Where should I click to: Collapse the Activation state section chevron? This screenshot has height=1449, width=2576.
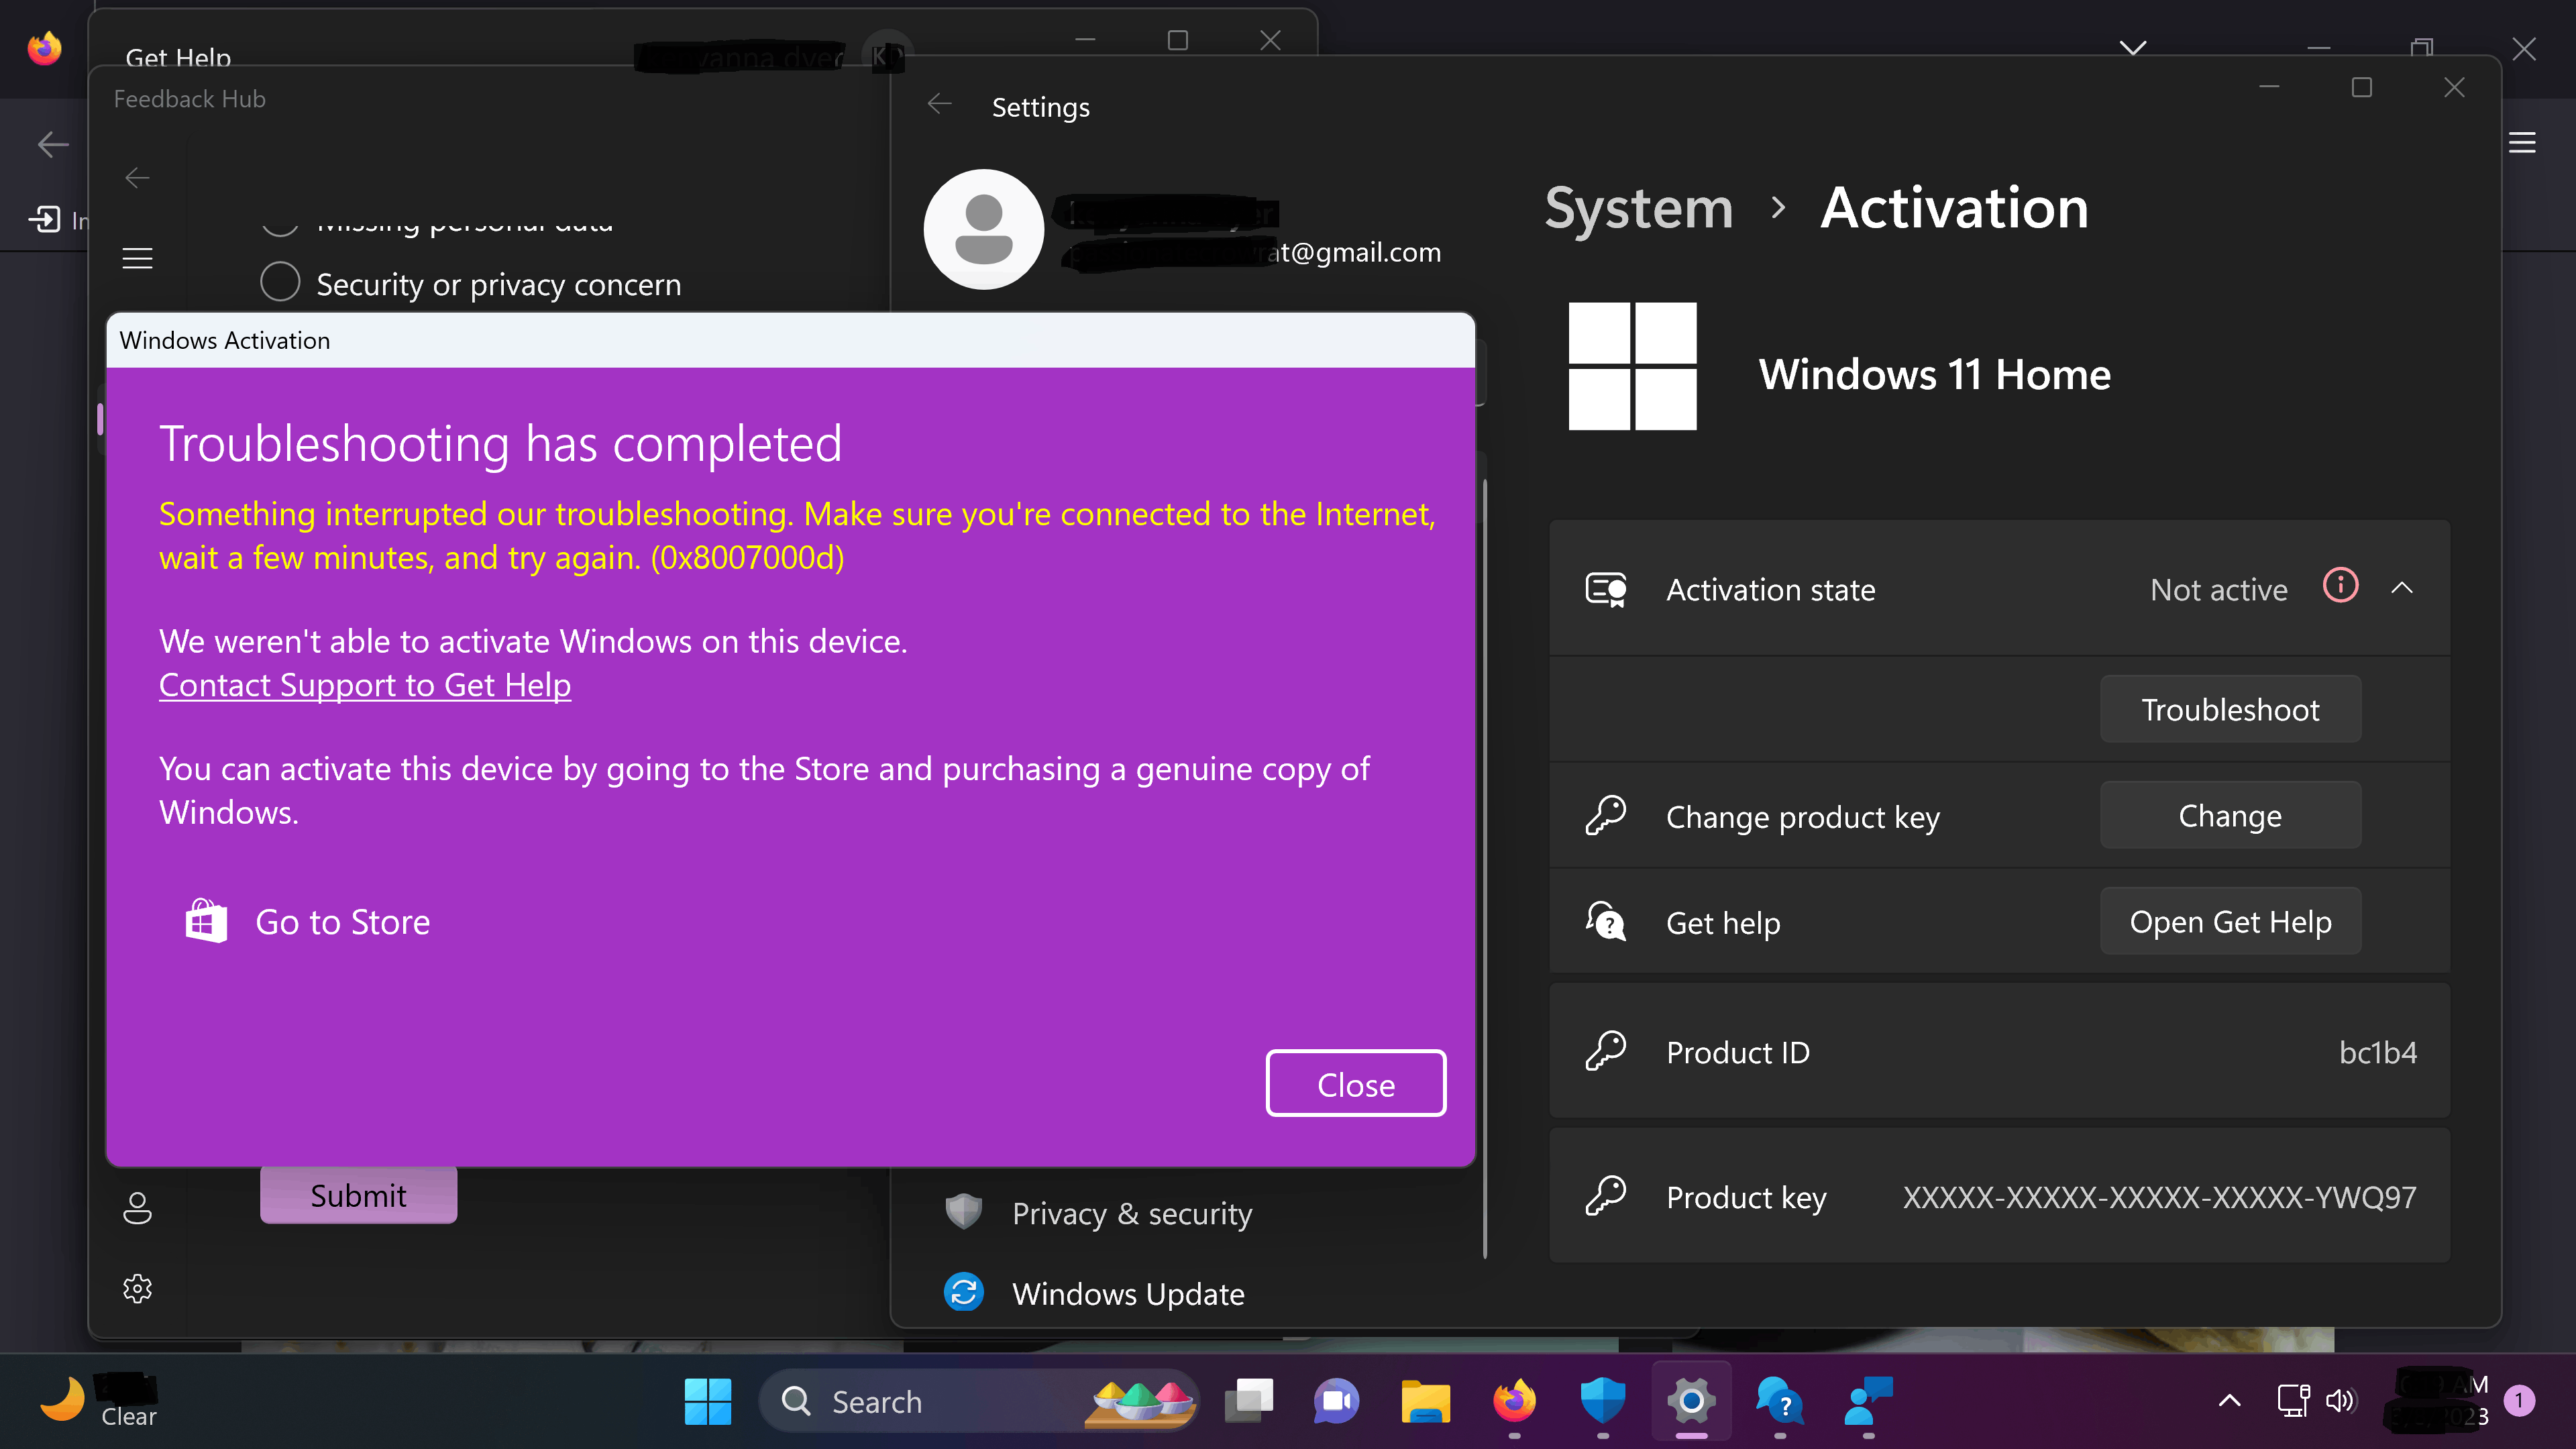(2402, 588)
